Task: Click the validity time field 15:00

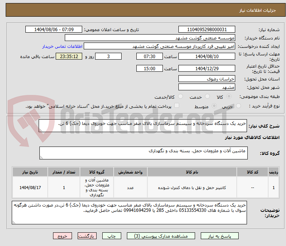Action: click(150, 69)
